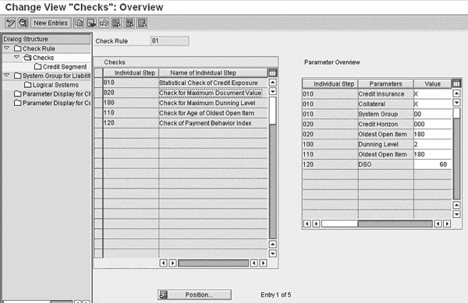Click the Select Block toolbar icon
The height and width of the screenshot is (303, 468).
point(129,23)
